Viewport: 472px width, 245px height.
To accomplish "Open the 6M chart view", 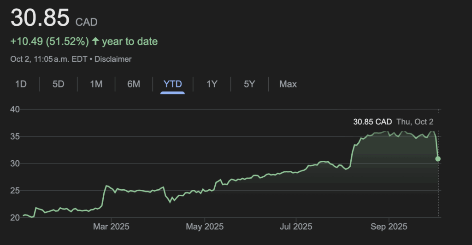I will [x=134, y=84].
